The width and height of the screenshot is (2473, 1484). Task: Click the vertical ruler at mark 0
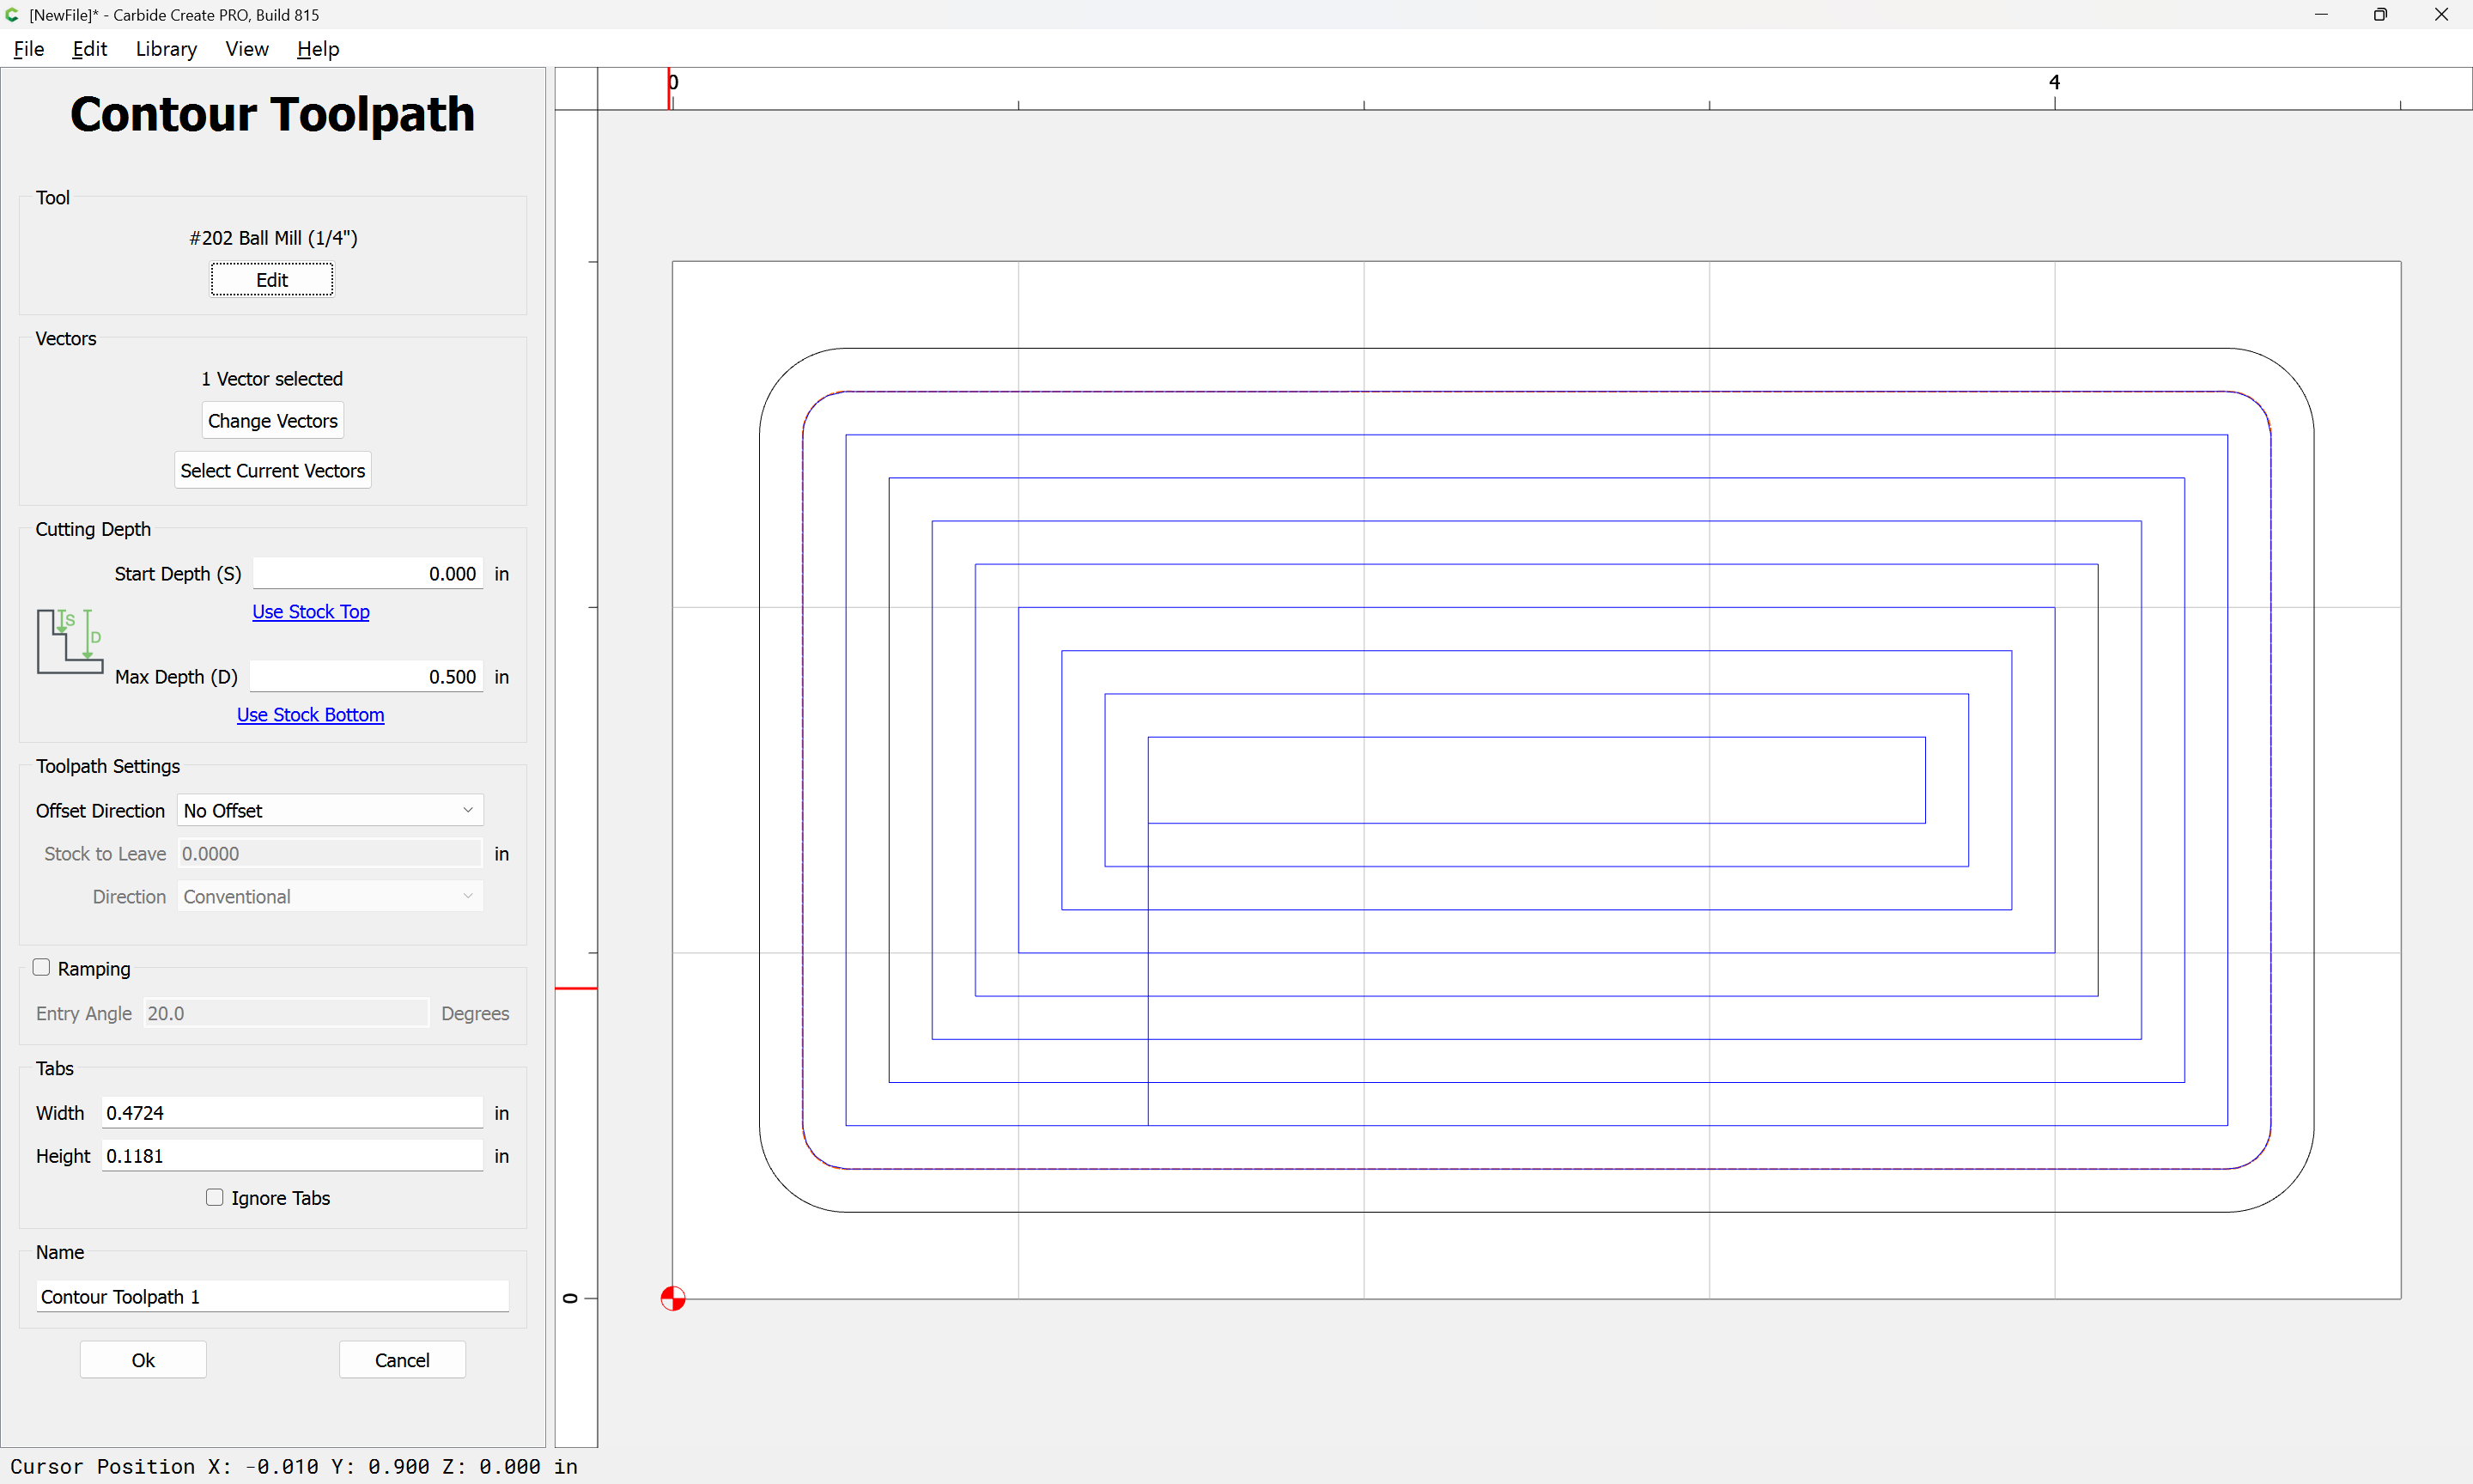pos(570,1298)
